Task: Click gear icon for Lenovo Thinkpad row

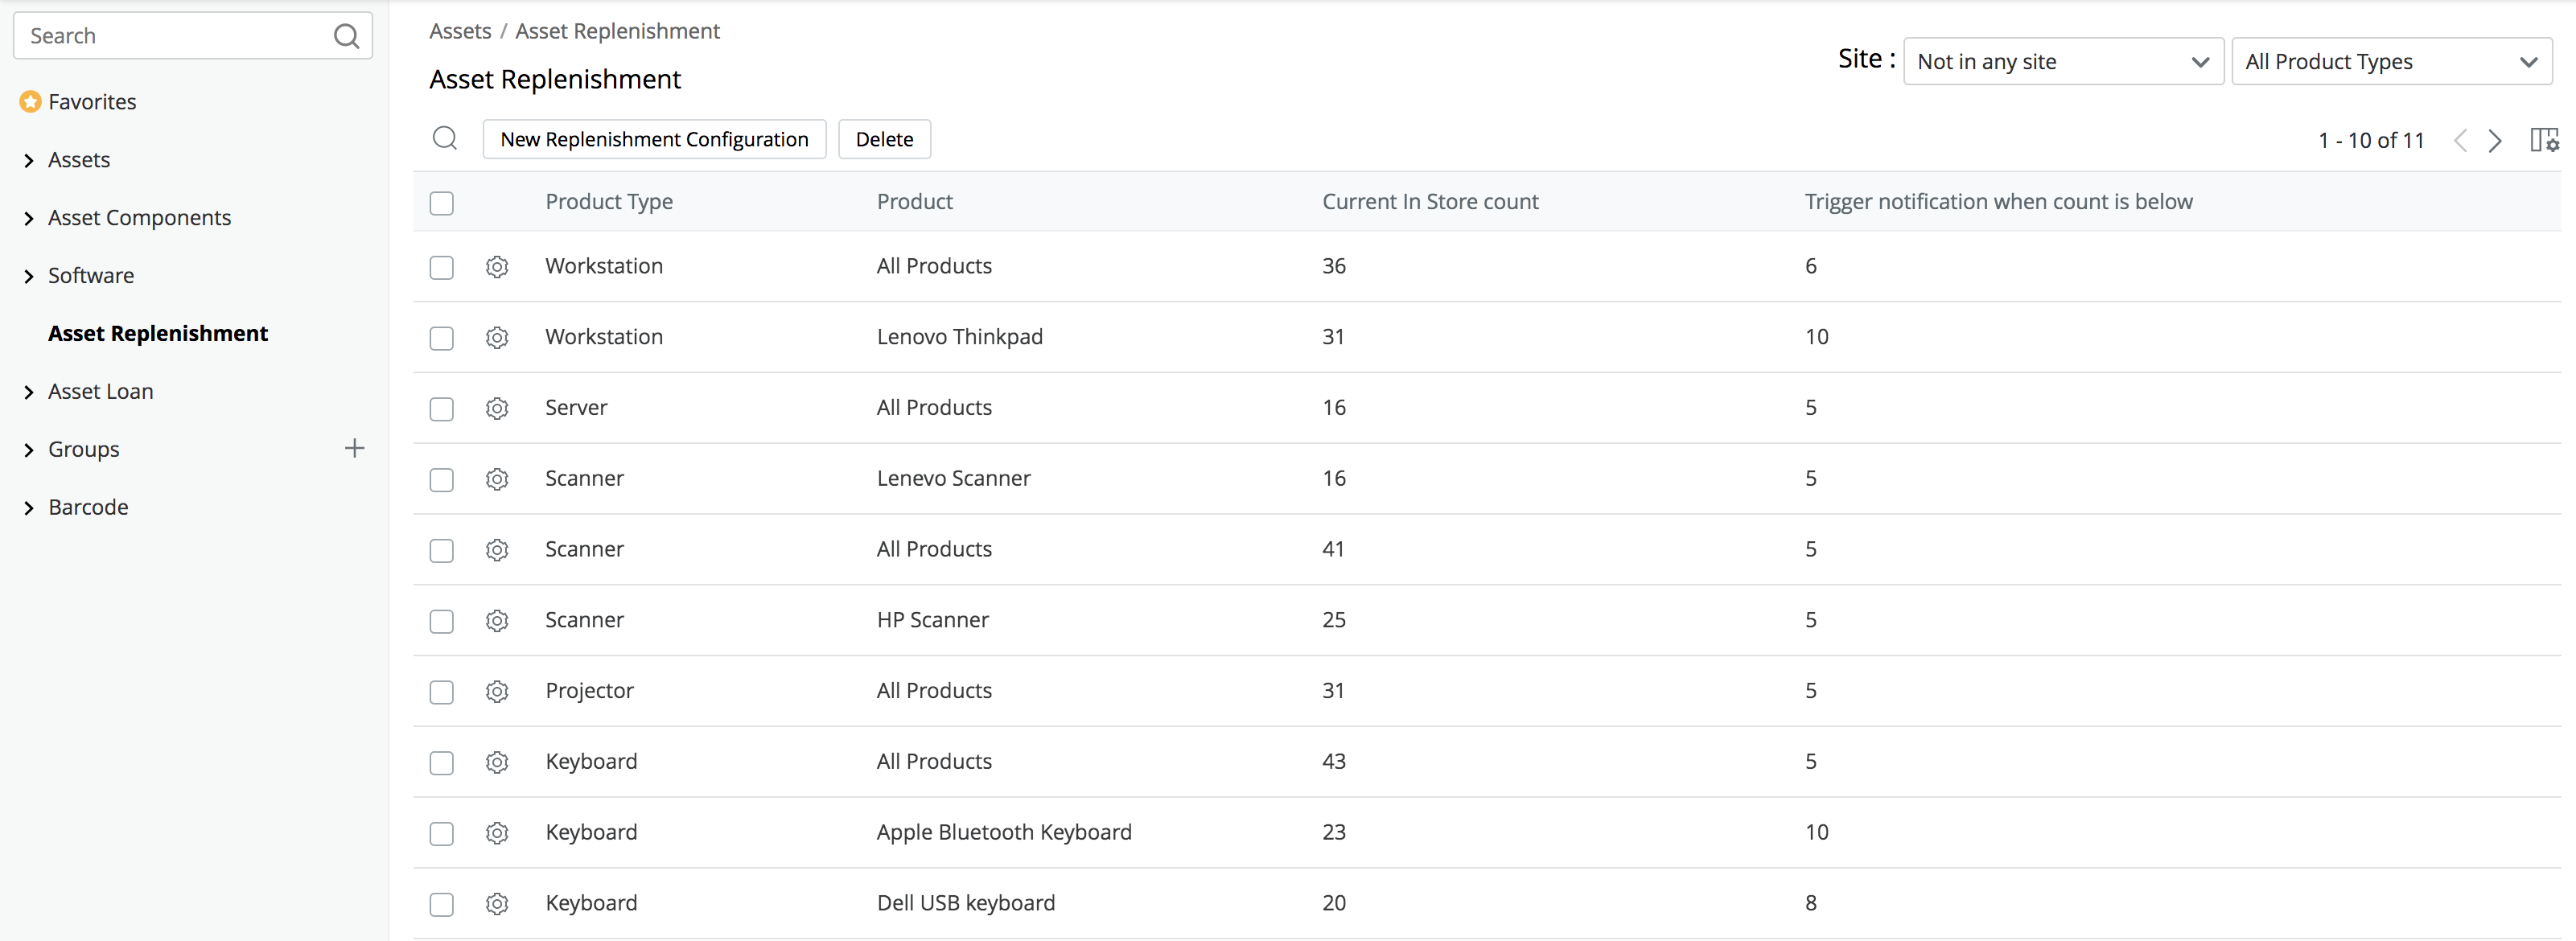Action: [497, 338]
